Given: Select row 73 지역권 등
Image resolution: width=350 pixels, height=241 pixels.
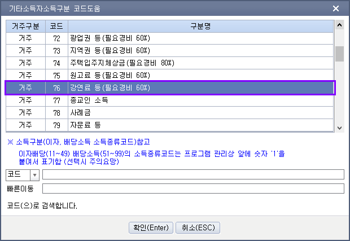Looking at the screenshot, I should point(169,51).
